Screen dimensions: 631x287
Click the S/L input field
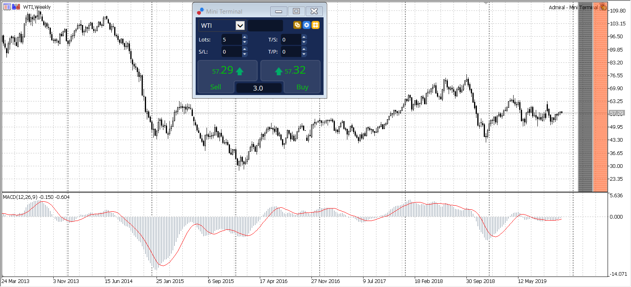(x=232, y=52)
